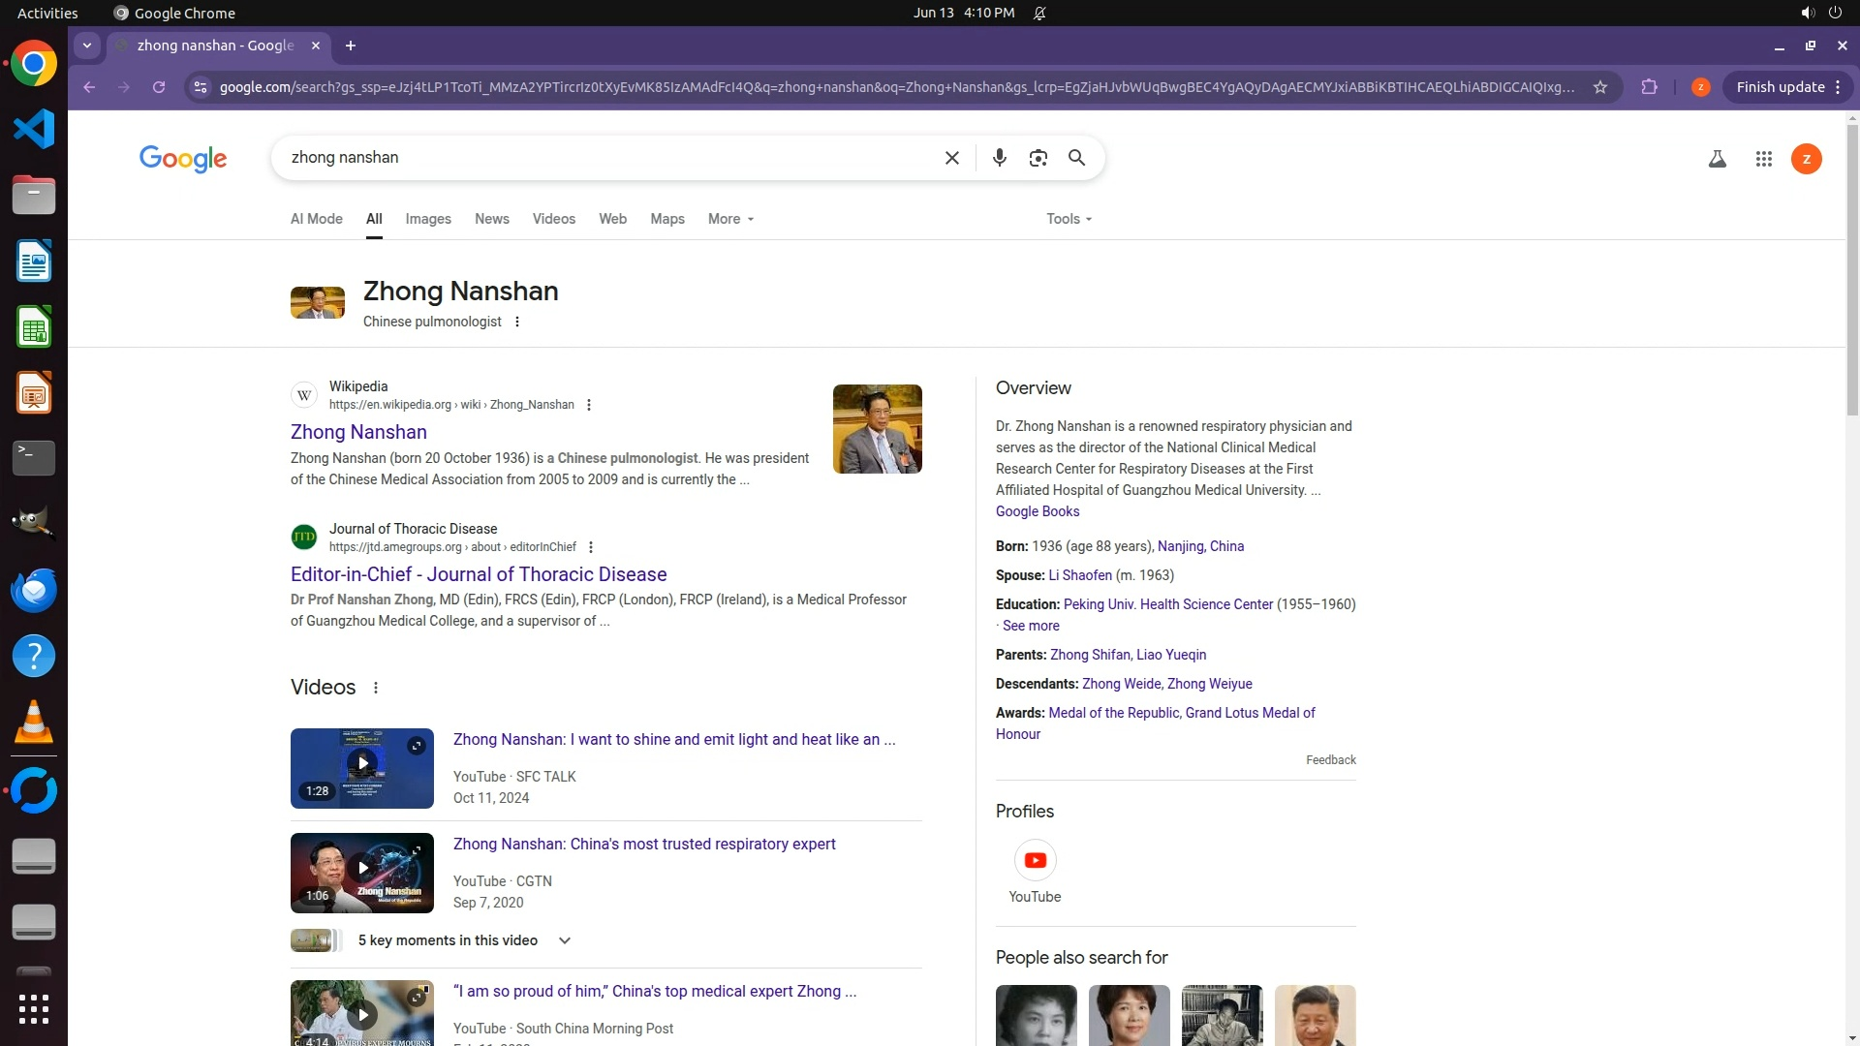Open the Google apps grid icon
1860x1046 pixels.
[x=1763, y=159]
